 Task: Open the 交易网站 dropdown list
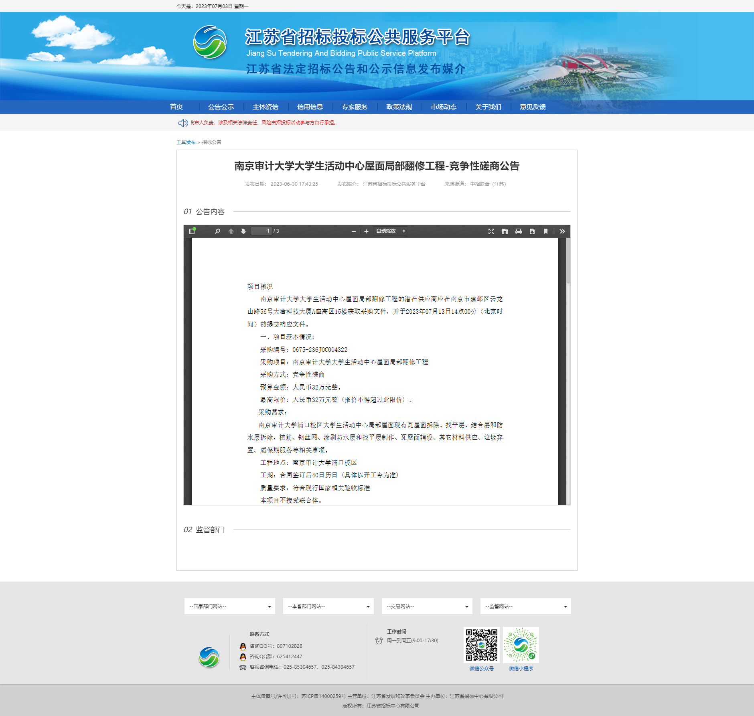[427, 606]
